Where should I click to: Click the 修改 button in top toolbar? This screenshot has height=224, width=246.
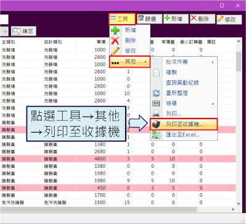[x=229, y=20]
